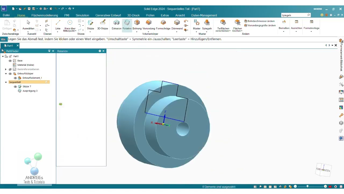Expand the Basisreferenzebenen node
The image size is (344, 194).
(x=6, y=69)
